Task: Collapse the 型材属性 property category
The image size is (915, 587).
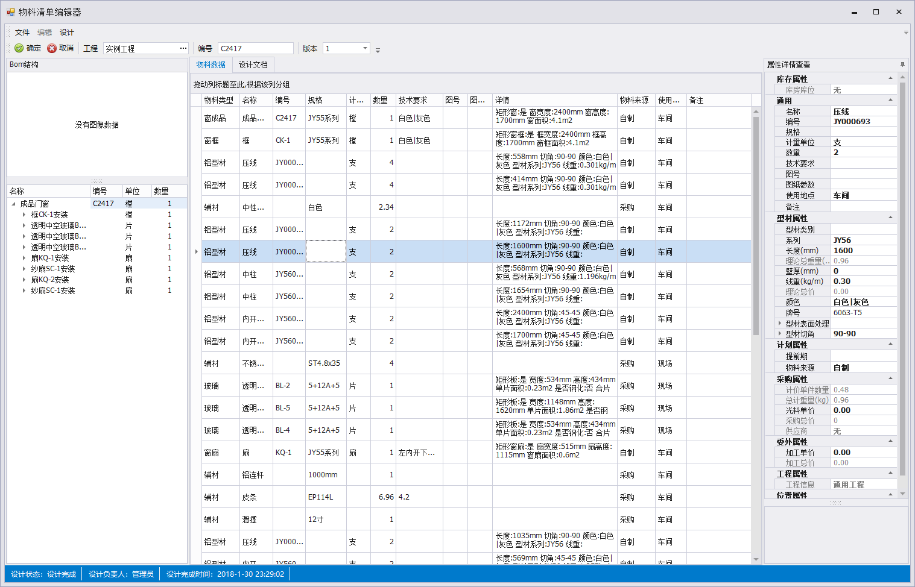Action: pos(890,218)
